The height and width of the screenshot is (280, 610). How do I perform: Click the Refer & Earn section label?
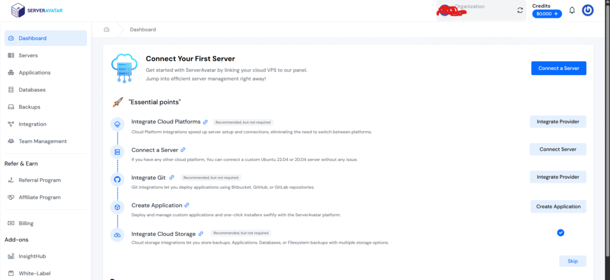coord(21,164)
